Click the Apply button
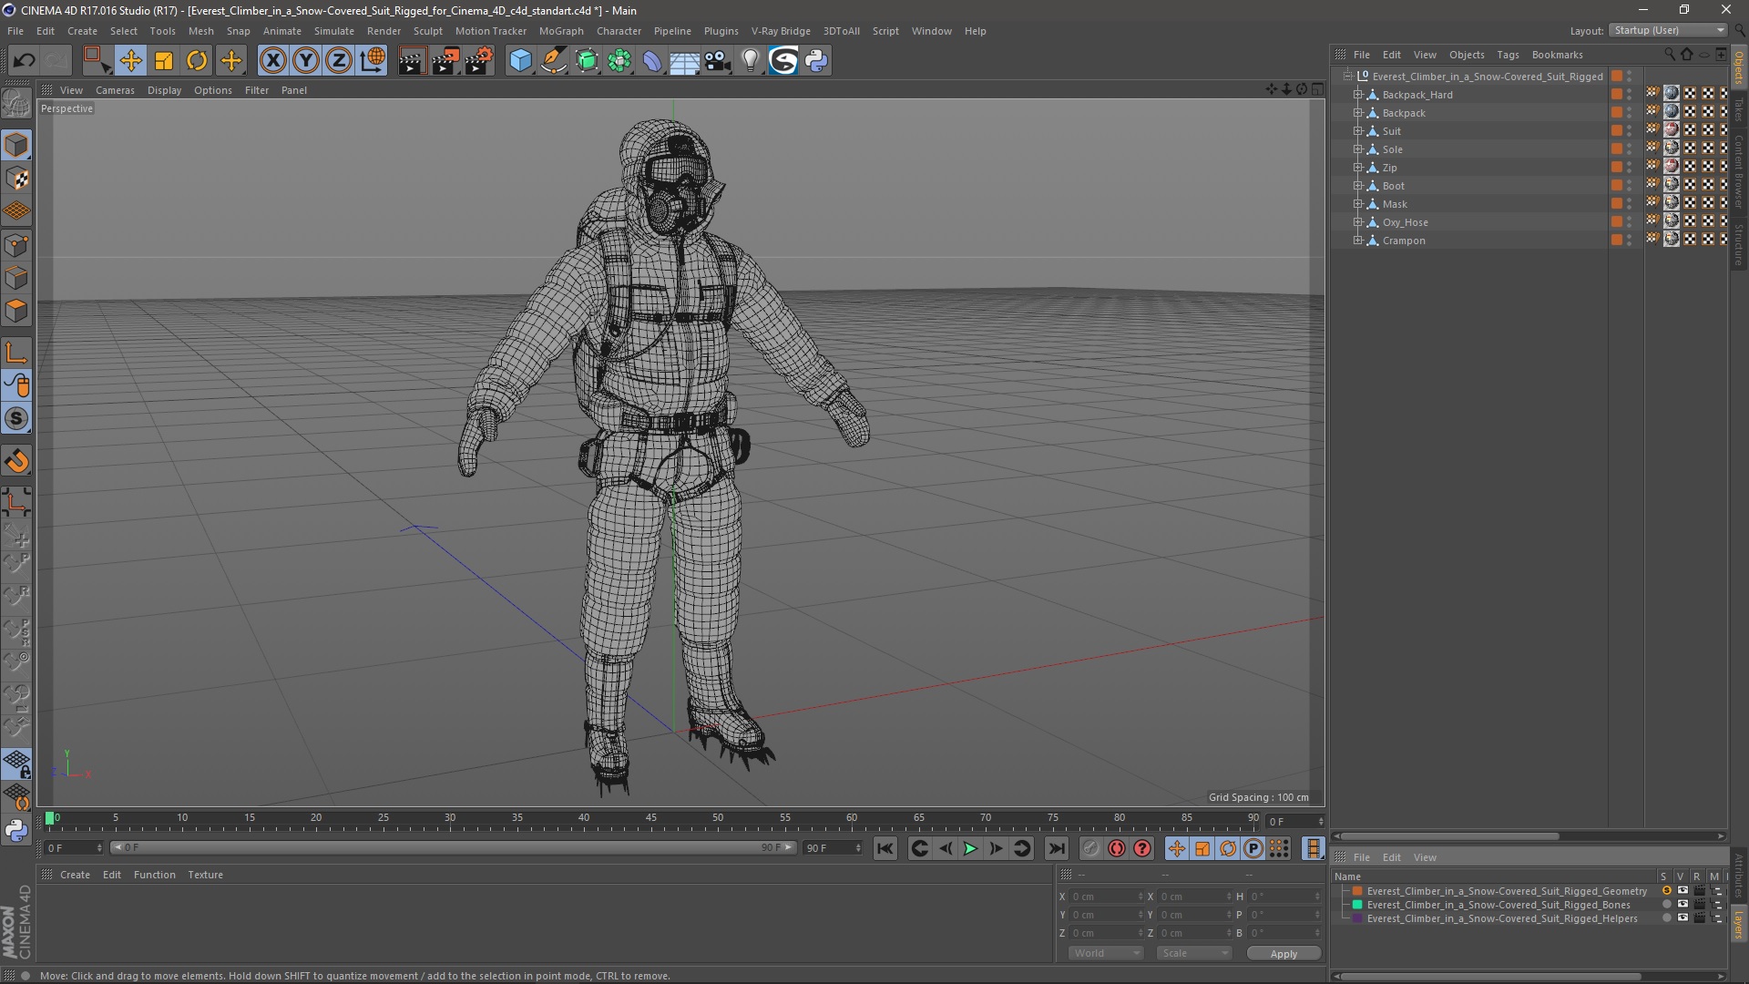1749x984 pixels. pyautogui.click(x=1284, y=954)
